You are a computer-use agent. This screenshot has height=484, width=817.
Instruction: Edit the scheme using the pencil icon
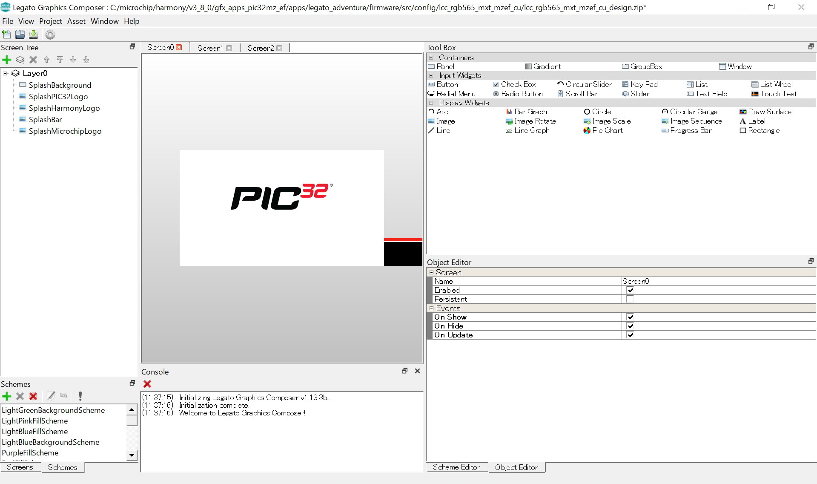pos(51,396)
